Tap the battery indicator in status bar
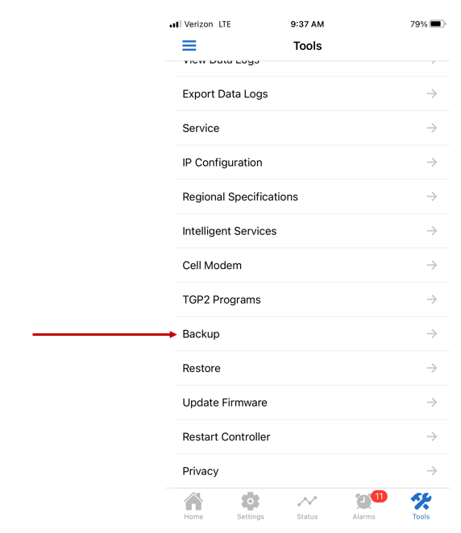The width and height of the screenshot is (461, 533). click(x=438, y=24)
